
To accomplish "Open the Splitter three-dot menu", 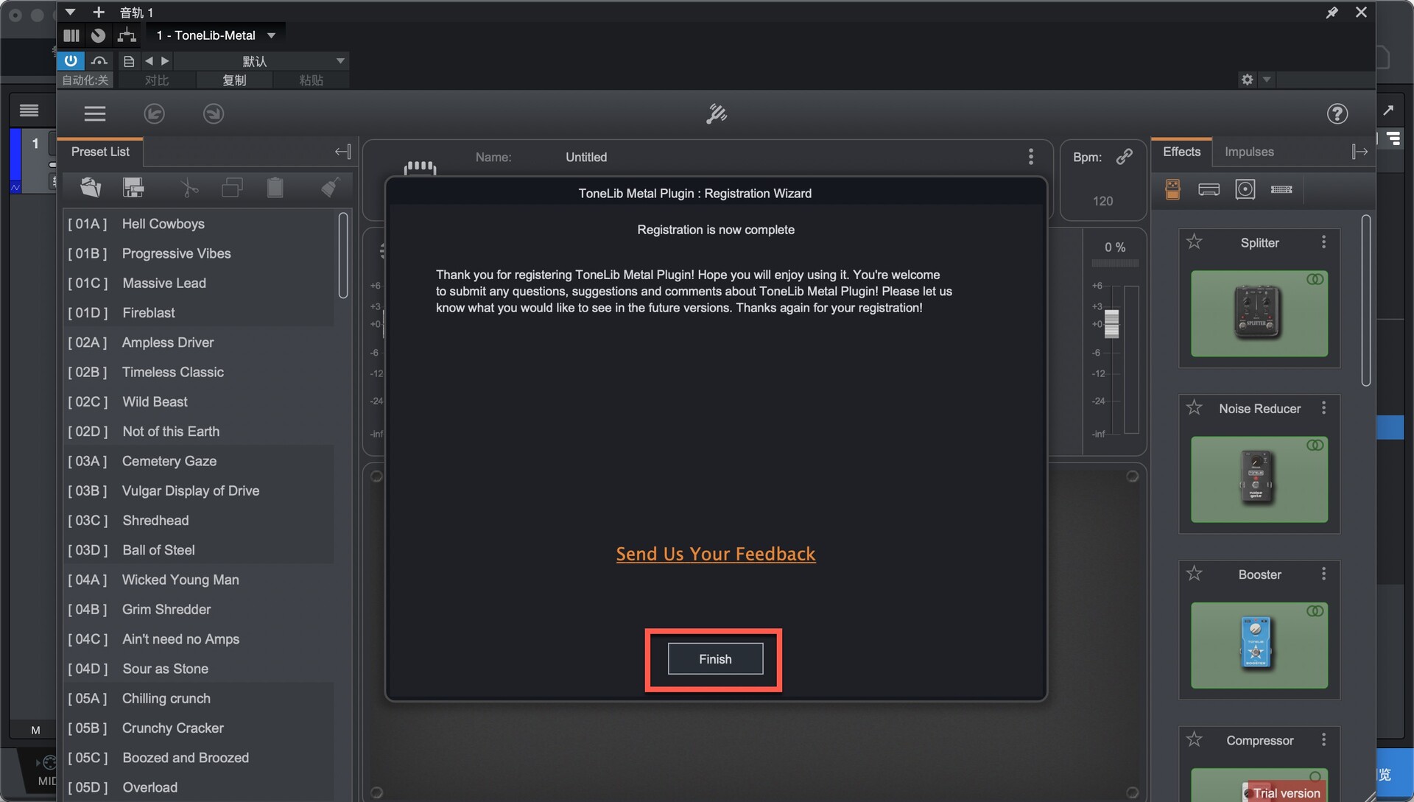I will pyautogui.click(x=1323, y=242).
